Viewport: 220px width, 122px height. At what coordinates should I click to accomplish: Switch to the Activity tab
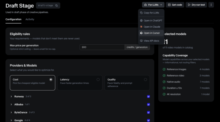[x=30, y=19]
